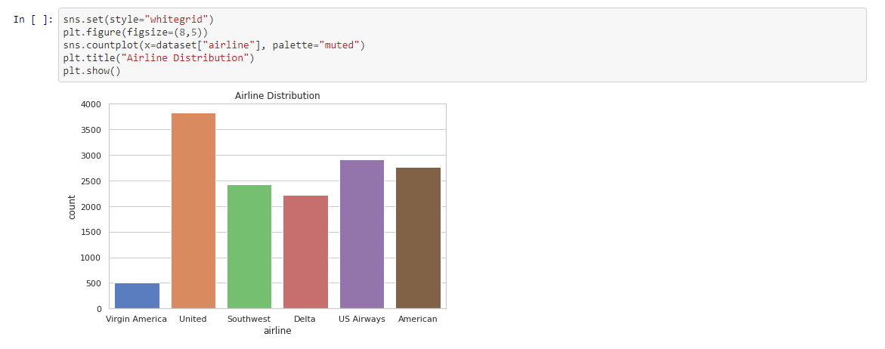Click the sns.set whitegrid code line
This screenshot has height=349, width=885.
[x=138, y=19]
